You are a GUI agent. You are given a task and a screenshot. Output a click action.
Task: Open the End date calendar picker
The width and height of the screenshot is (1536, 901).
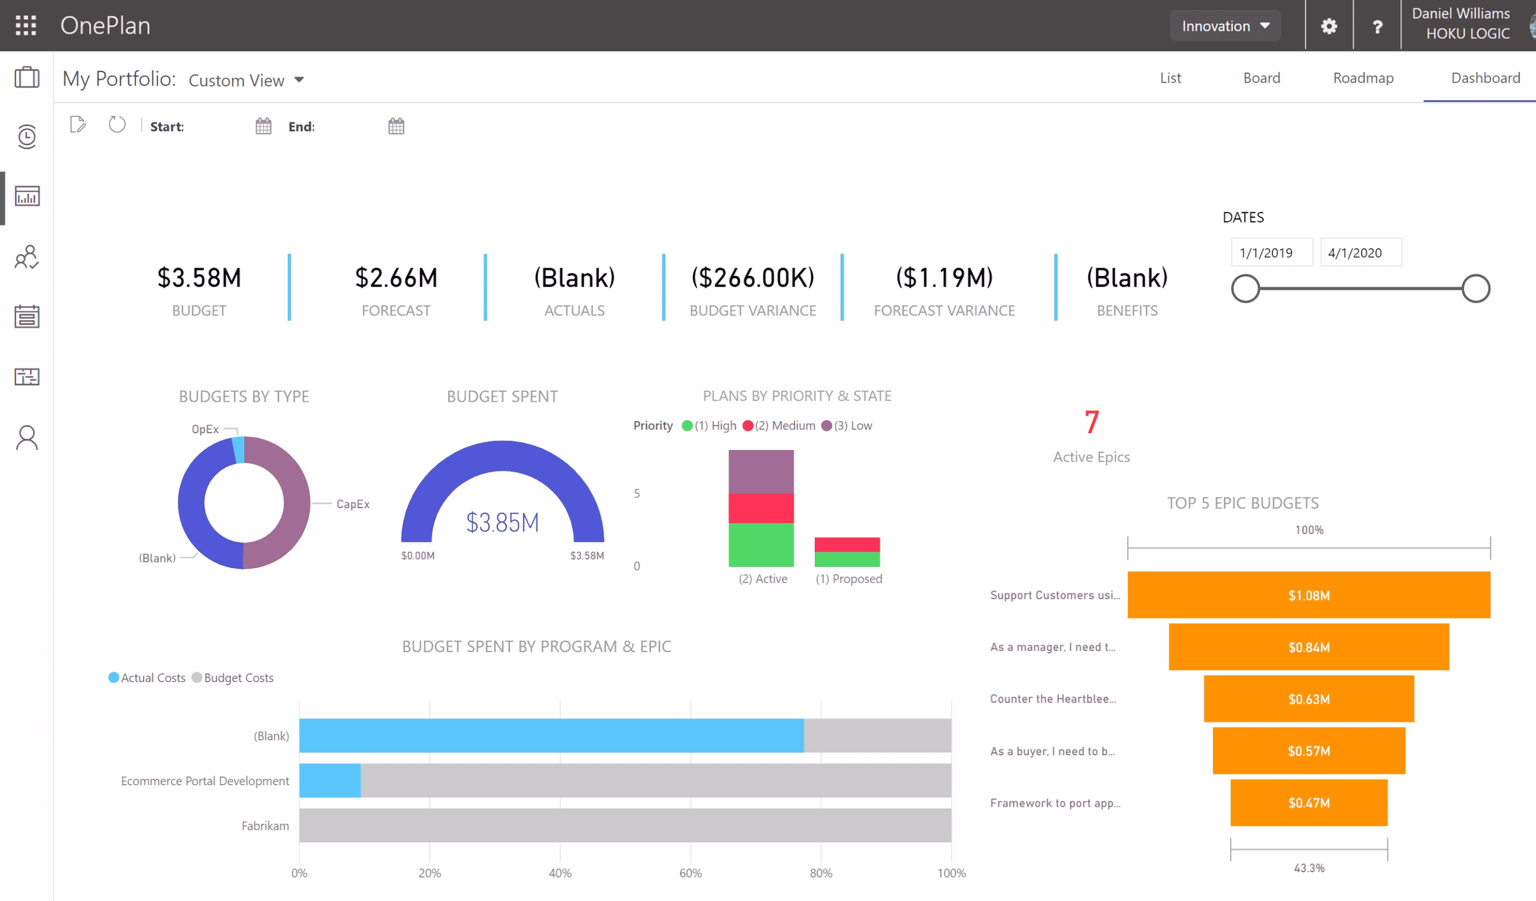point(396,126)
